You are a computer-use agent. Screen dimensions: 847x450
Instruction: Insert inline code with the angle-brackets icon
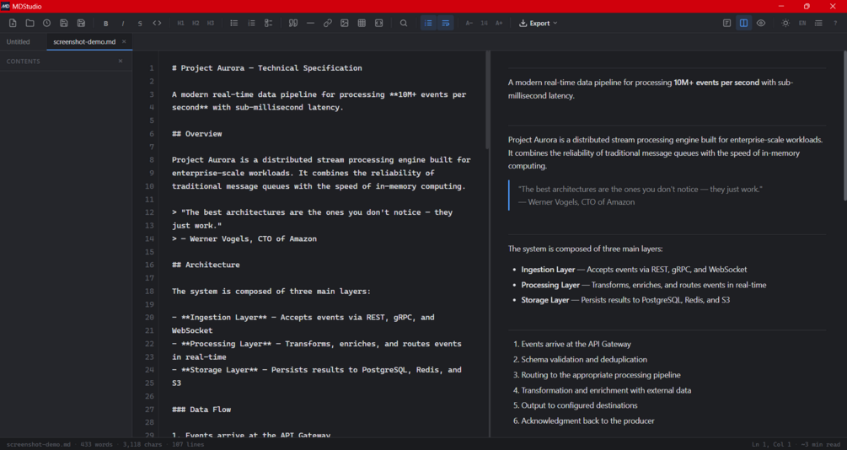pyautogui.click(x=158, y=24)
